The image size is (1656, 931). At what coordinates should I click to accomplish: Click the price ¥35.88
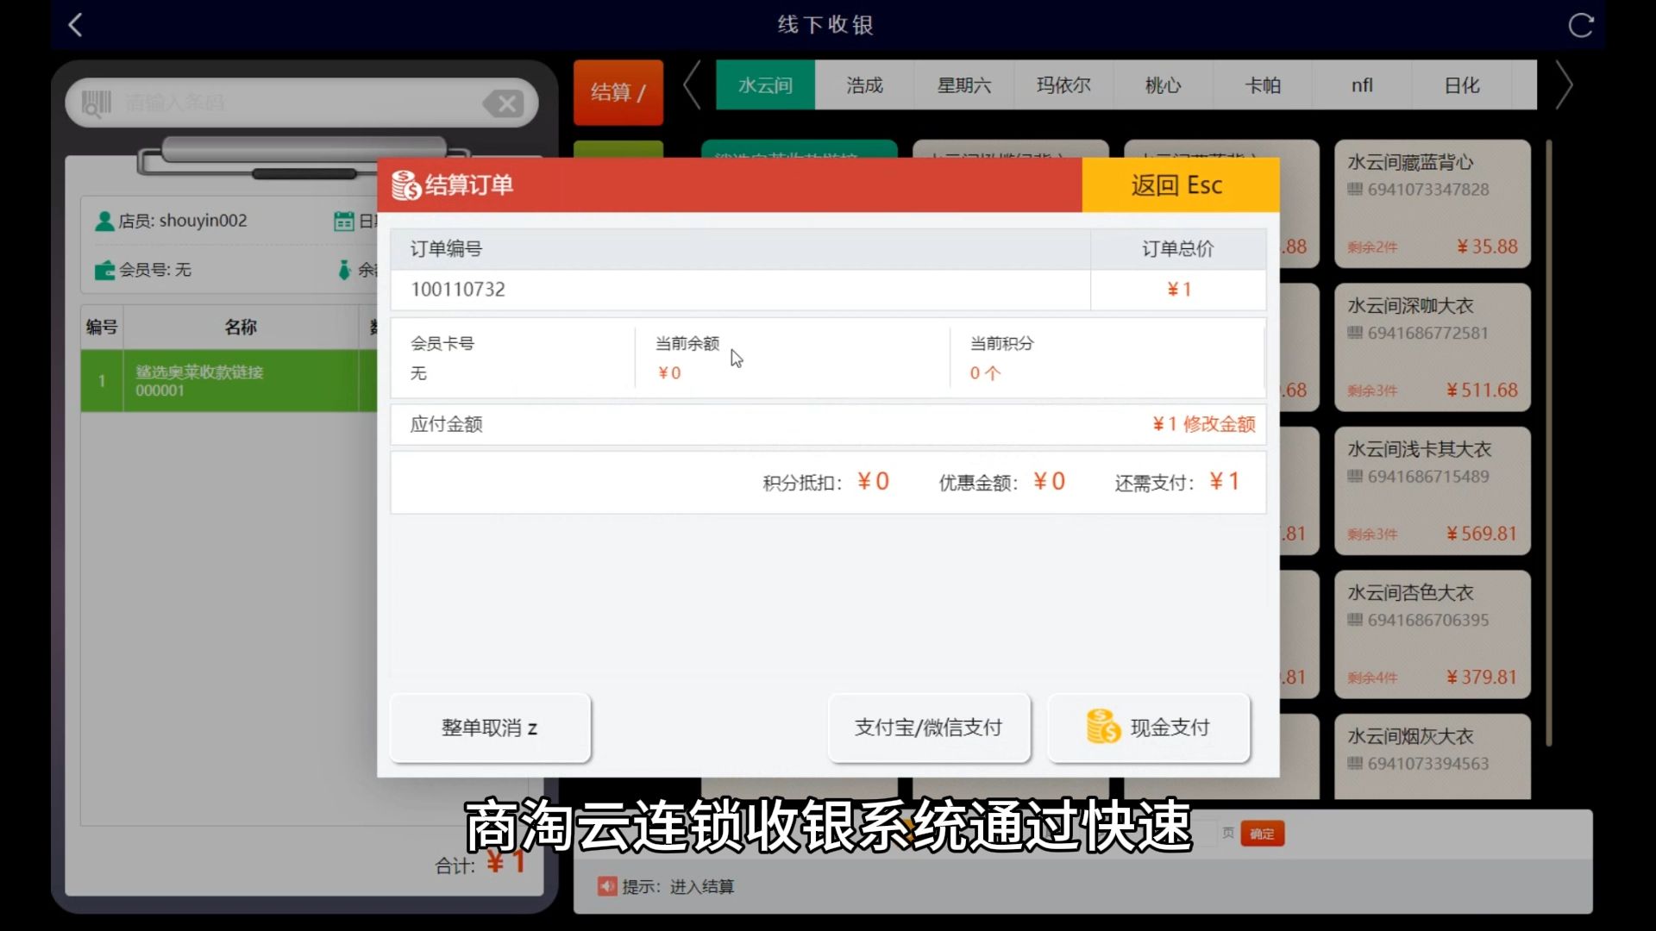point(1487,247)
